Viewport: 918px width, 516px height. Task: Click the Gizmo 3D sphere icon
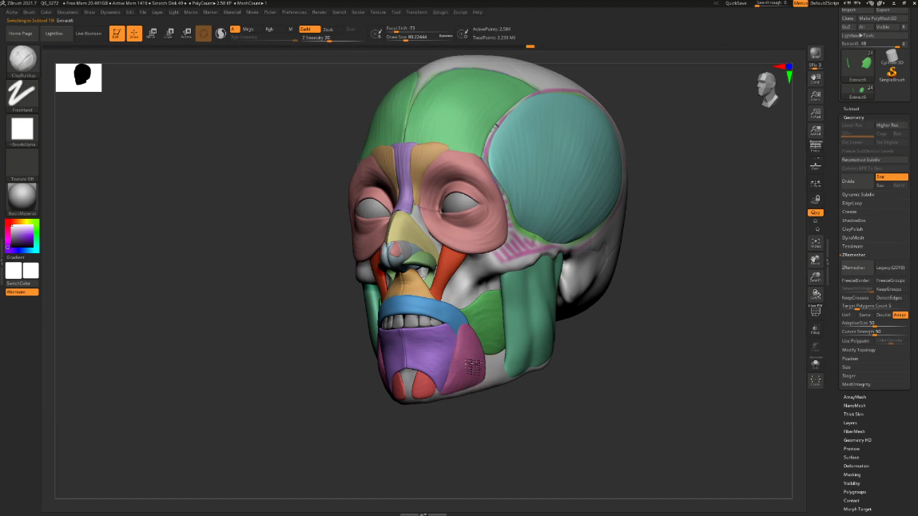pos(203,34)
